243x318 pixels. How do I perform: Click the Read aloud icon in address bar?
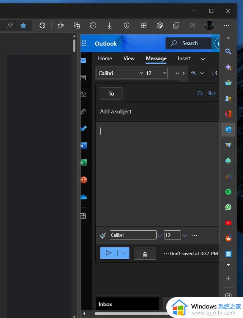(x=10, y=25)
